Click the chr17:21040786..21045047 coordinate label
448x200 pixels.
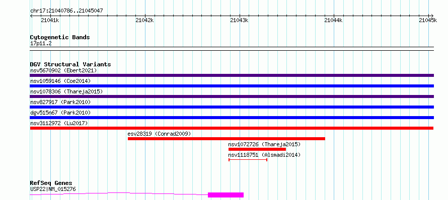pos(66,11)
